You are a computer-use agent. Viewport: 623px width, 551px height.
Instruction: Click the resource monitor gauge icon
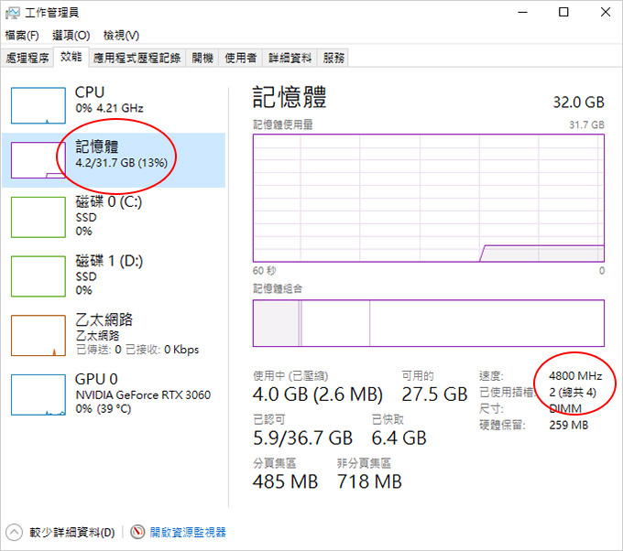coord(137,532)
